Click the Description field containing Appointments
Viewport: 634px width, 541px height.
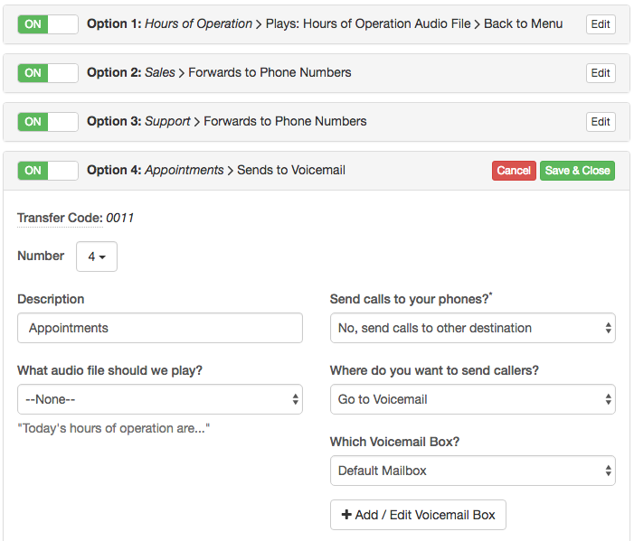tap(160, 328)
